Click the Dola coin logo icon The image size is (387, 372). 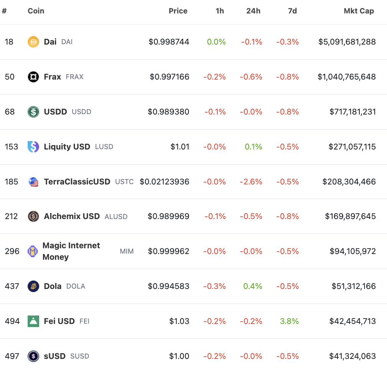click(33, 286)
